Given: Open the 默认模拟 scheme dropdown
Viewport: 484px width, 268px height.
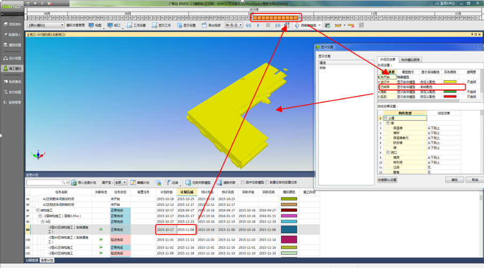Looking at the screenshot, I should click(46, 25).
